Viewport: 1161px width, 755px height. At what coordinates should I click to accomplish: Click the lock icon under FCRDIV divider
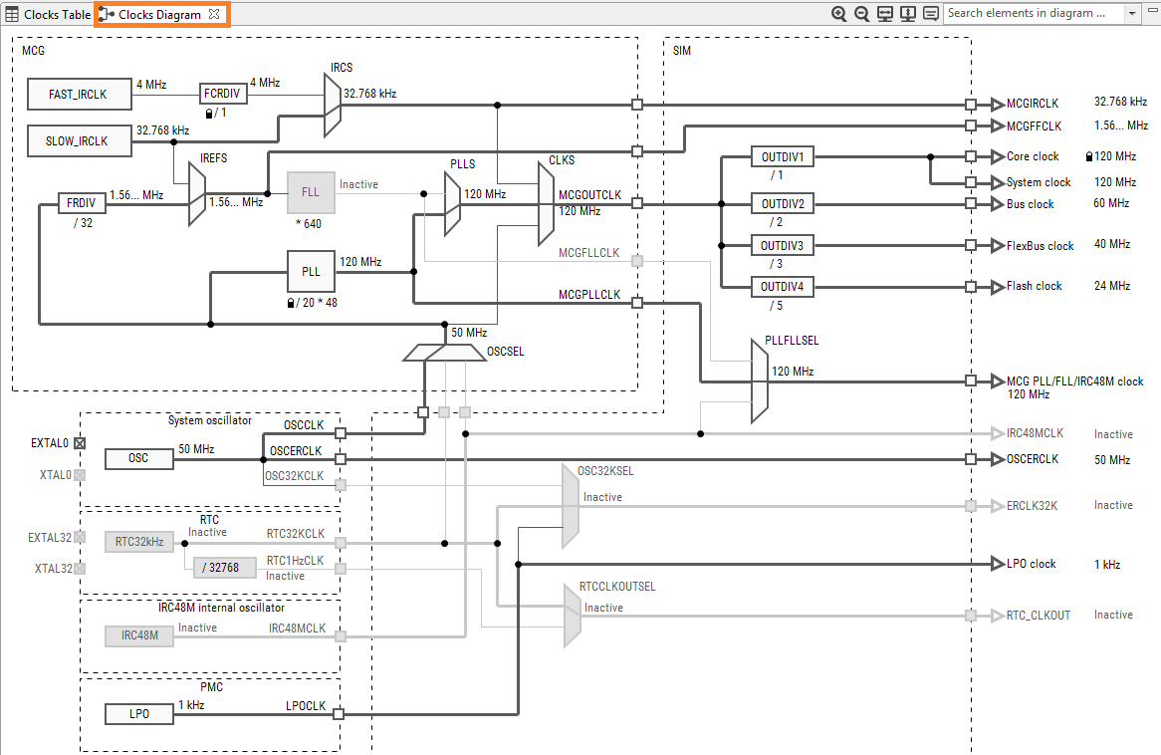[x=208, y=113]
